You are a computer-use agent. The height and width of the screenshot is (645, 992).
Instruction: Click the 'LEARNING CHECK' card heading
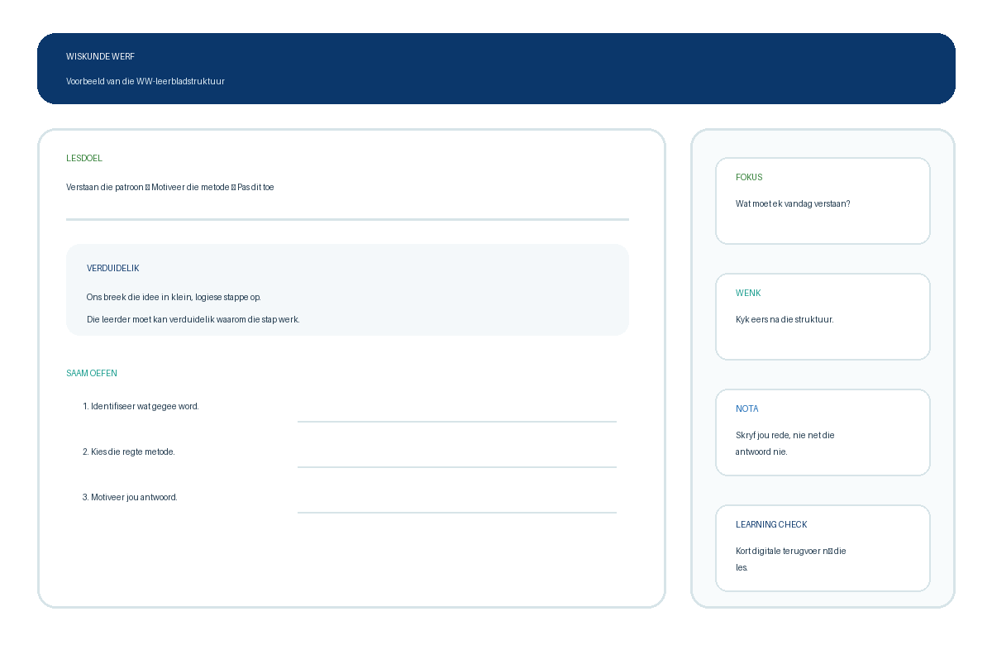click(771, 524)
